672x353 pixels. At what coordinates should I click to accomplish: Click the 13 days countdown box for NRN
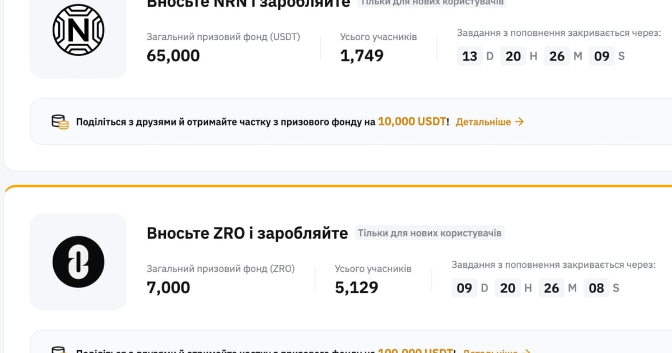[469, 55]
